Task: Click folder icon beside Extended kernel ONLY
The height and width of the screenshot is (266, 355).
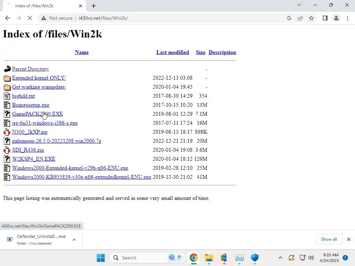Action: point(7,78)
